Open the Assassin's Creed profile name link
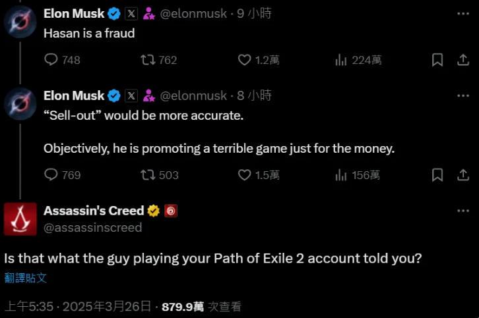Image resolution: width=479 pixels, height=318 pixels. coord(94,211)
